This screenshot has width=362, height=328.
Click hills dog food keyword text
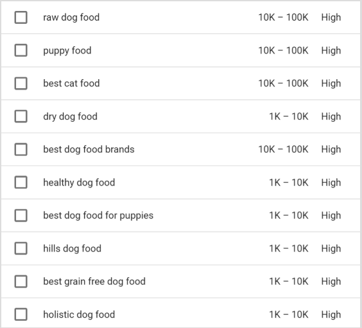(73, 249)
